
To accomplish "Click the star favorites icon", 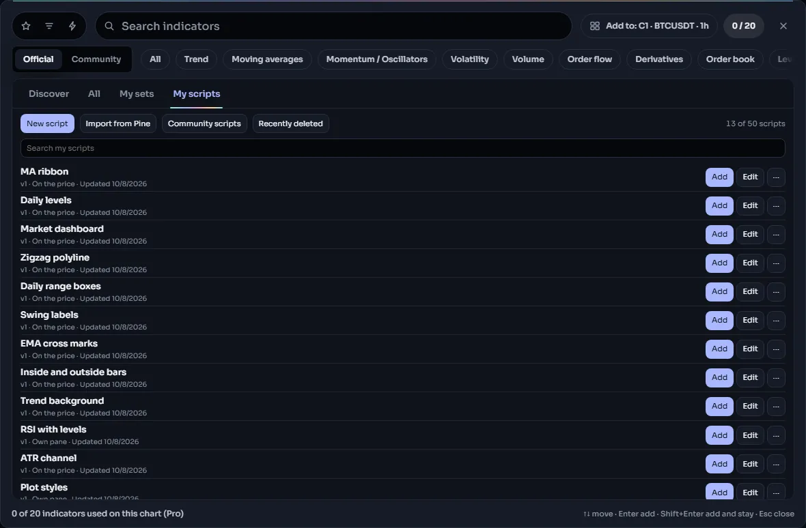I will 26,26.
